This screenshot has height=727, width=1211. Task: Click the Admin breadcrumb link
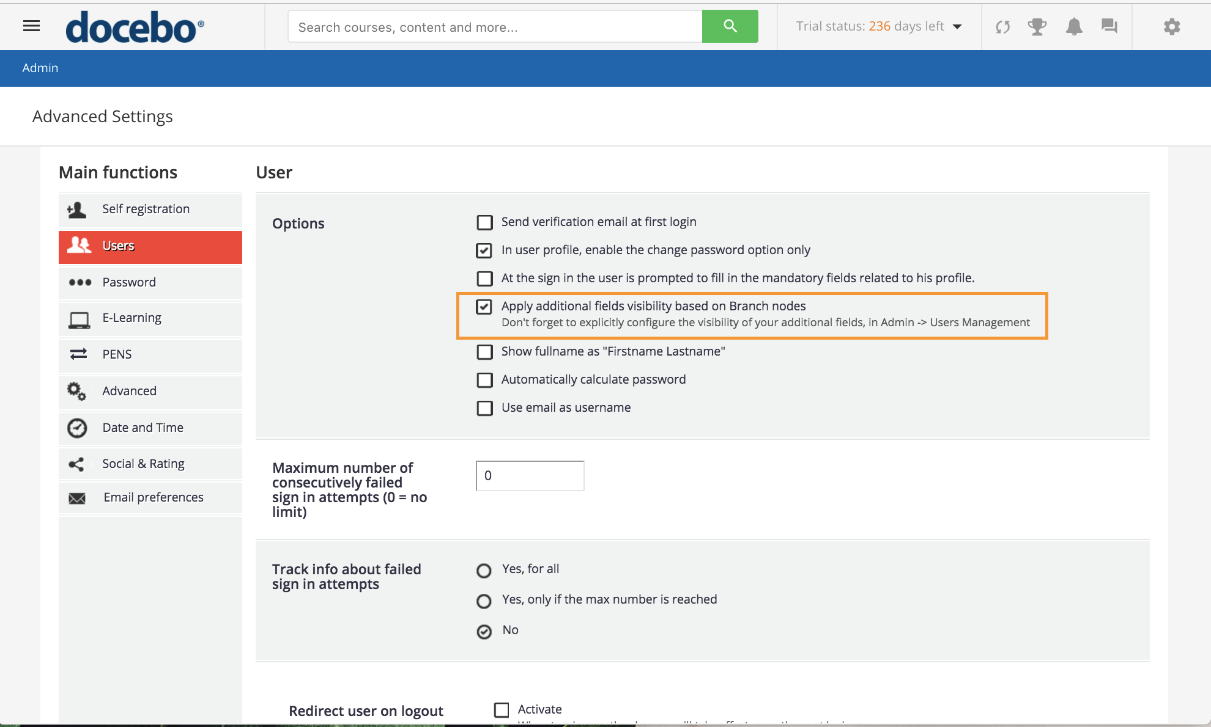pyautogui.click(x=40, y=68)
